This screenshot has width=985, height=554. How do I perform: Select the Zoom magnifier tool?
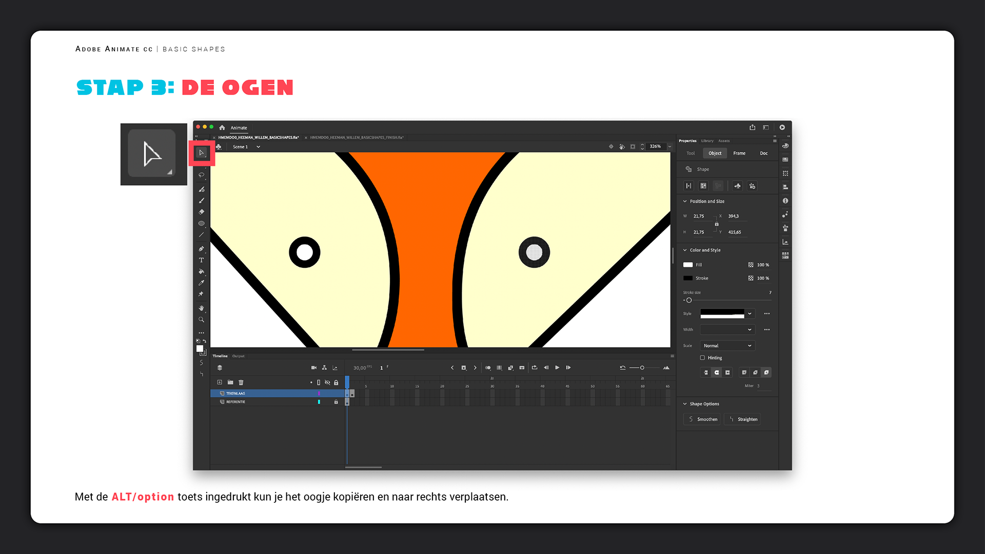(x=201, y=320)
